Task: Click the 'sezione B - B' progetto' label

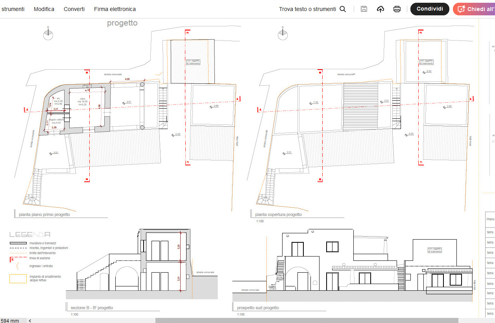Action: [x=92, y=308]
